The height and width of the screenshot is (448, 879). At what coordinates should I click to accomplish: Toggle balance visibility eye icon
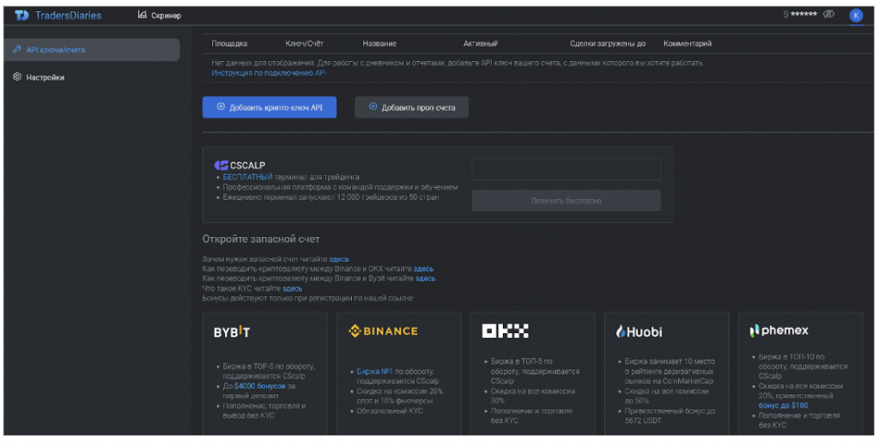[x=828, y=14]
